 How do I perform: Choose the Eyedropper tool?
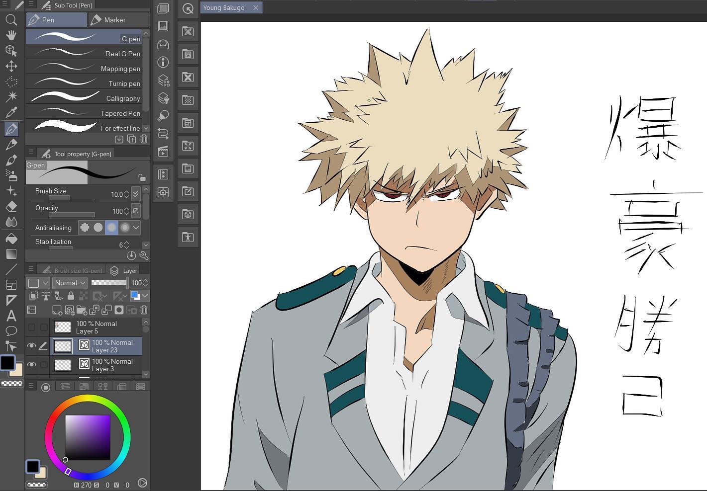click(11, 112)
